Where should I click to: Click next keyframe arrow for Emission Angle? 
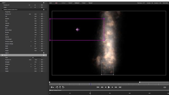[44, 41]
